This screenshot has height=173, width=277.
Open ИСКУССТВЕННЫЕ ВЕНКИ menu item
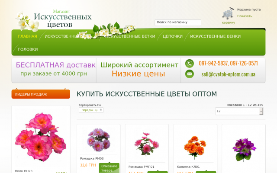[216, 36]
